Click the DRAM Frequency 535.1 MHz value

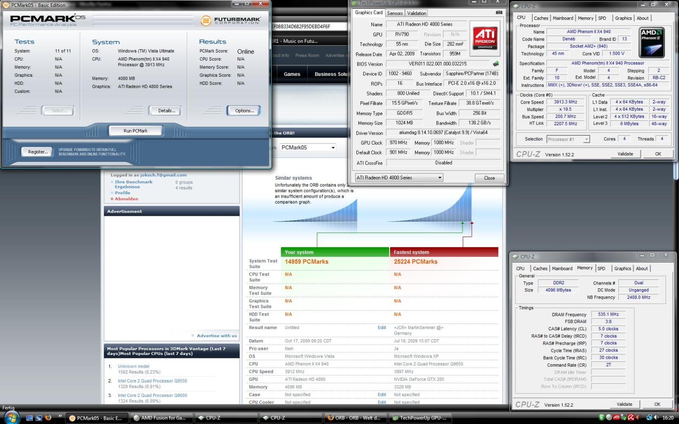608,315
